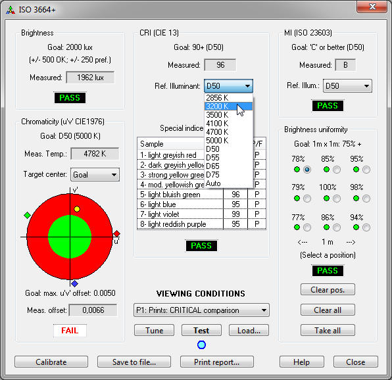
Task: Open the MI Ref. Illum. D50 dropdown
Action: (347, 86)
